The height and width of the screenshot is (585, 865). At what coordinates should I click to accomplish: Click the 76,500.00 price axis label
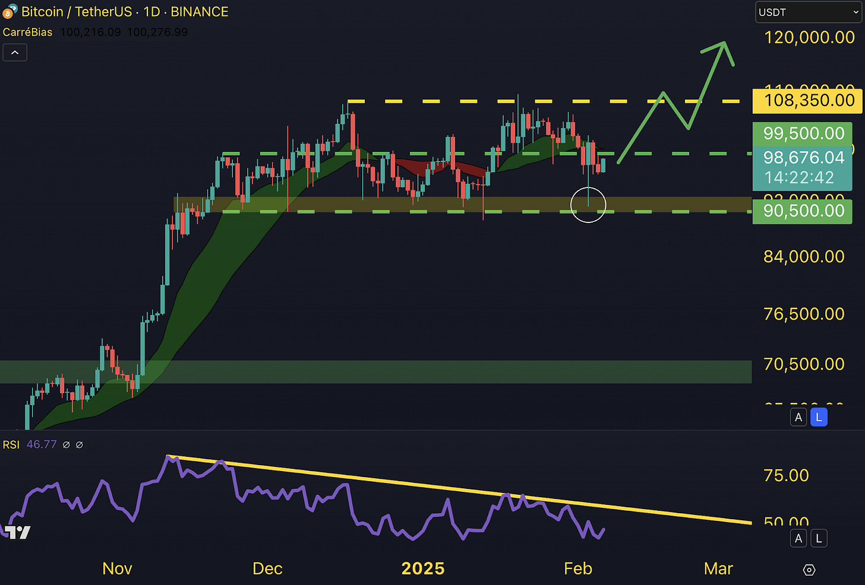pos(804,314)
